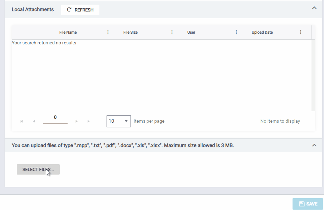Click the Local Attachments heading

tap(33, 10)
